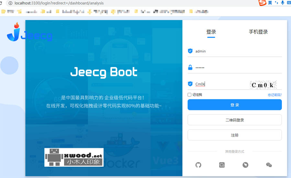Click the shield icon beside admin username
Image resolution: width=291 pixels, height=178 pixels.
coord(190,51)
